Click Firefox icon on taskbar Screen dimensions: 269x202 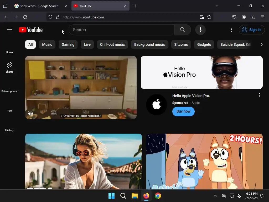point(146,196)
